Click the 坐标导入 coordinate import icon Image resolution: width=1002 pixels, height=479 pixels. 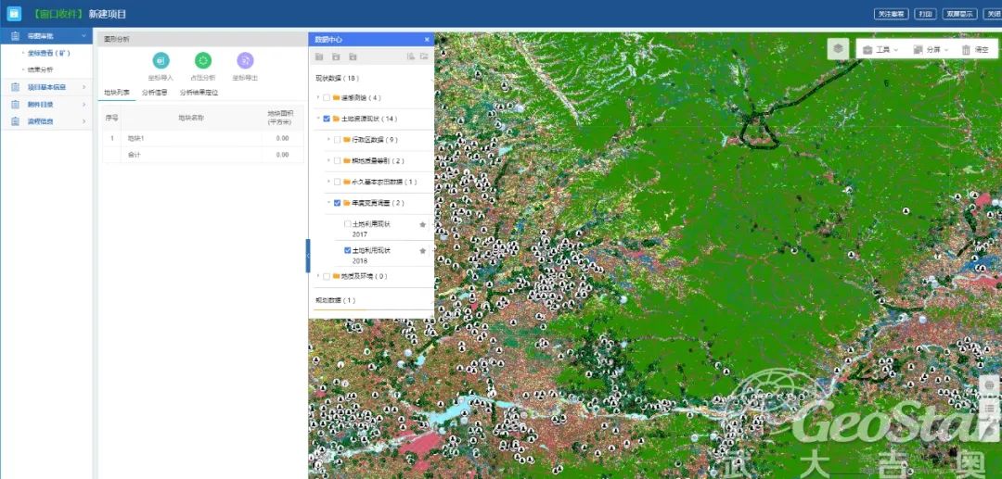(161, 60)
